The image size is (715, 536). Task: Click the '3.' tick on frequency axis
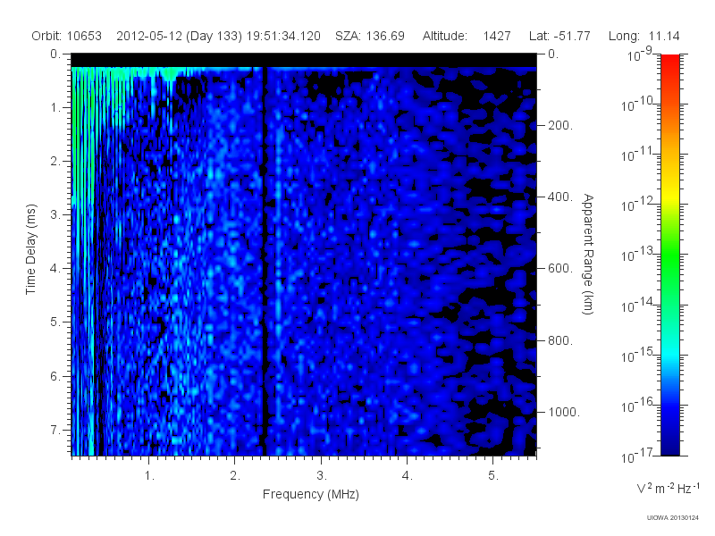tap(322, 476)
